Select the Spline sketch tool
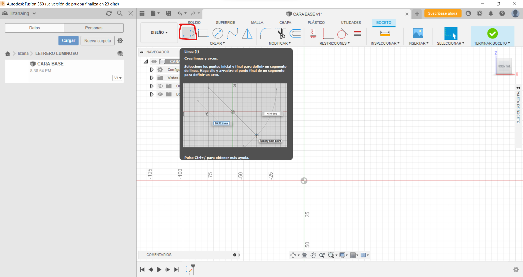 pyautogui.click(x=233, y=33)
